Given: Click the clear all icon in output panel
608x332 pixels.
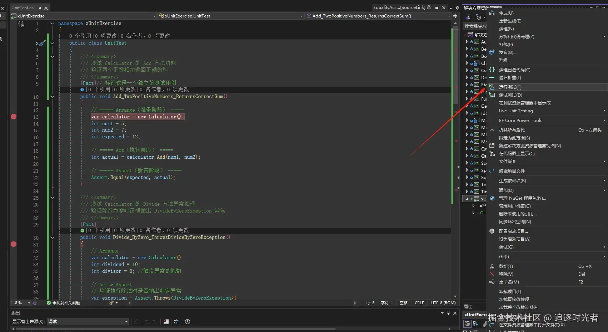Looking at the screenshot, I should (x=166, y=322).
